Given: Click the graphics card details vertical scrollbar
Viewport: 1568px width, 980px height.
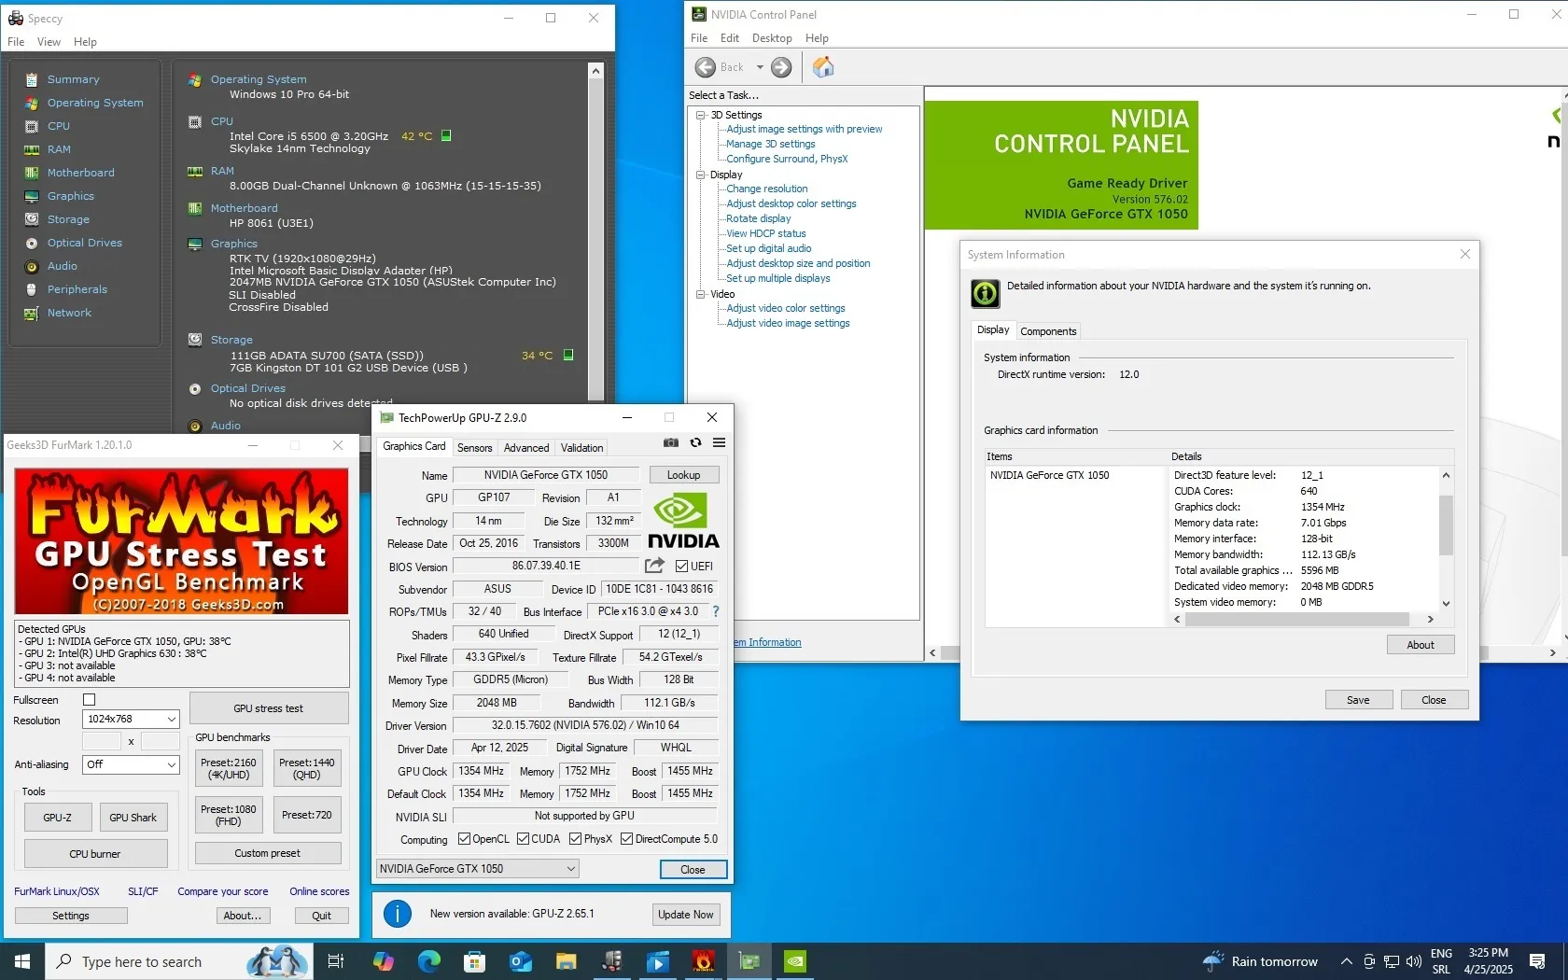Looking at the screenshot, I should (1446, 539).
